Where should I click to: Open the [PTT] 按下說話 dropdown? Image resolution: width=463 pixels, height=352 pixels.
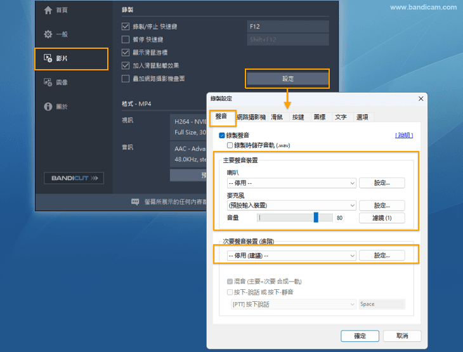pyautogui.click(x=293, y=304)
